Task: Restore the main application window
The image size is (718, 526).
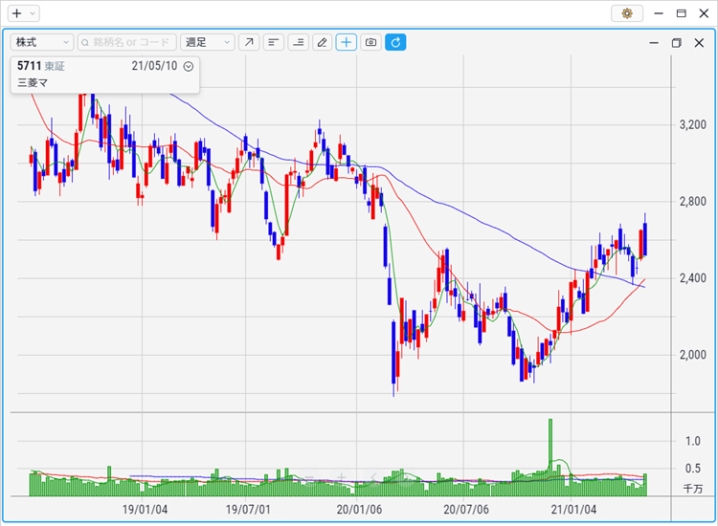Action: pyautogui.click(x=682, y=13)
